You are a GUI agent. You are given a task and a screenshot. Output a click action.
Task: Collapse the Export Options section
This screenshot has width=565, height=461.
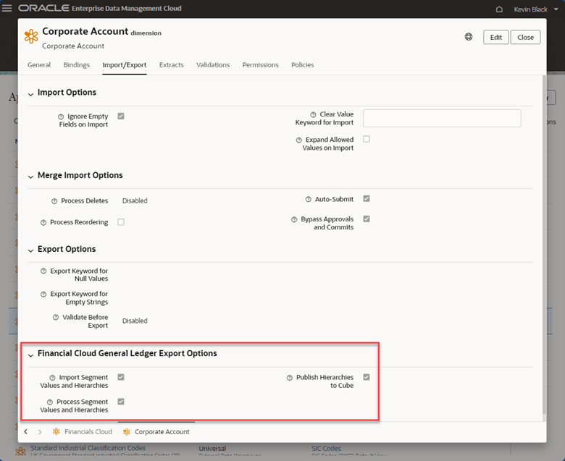tap(30, 250)
